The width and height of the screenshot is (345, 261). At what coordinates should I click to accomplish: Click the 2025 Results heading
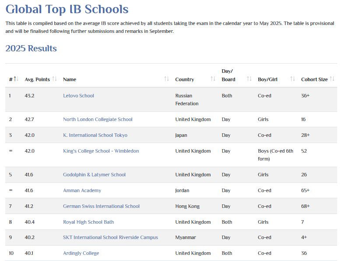point(31,49)
